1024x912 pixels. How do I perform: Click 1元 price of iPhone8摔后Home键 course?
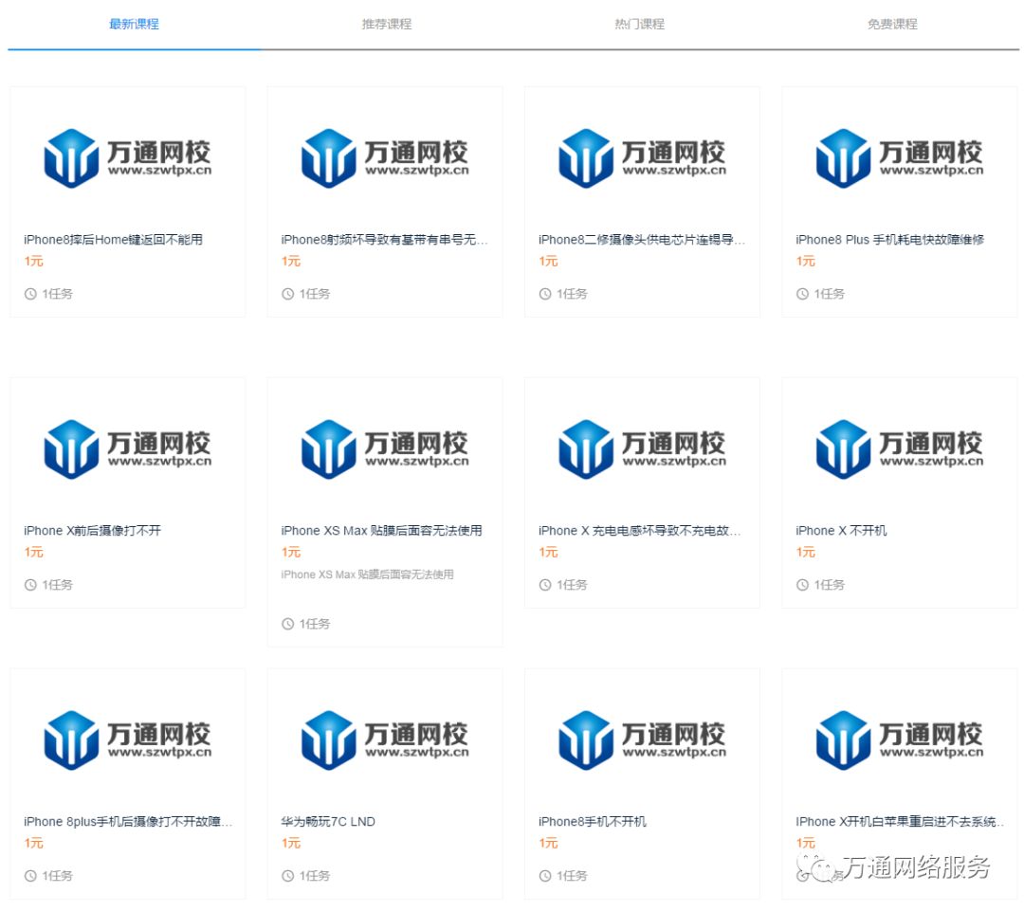tap(34, 261)
